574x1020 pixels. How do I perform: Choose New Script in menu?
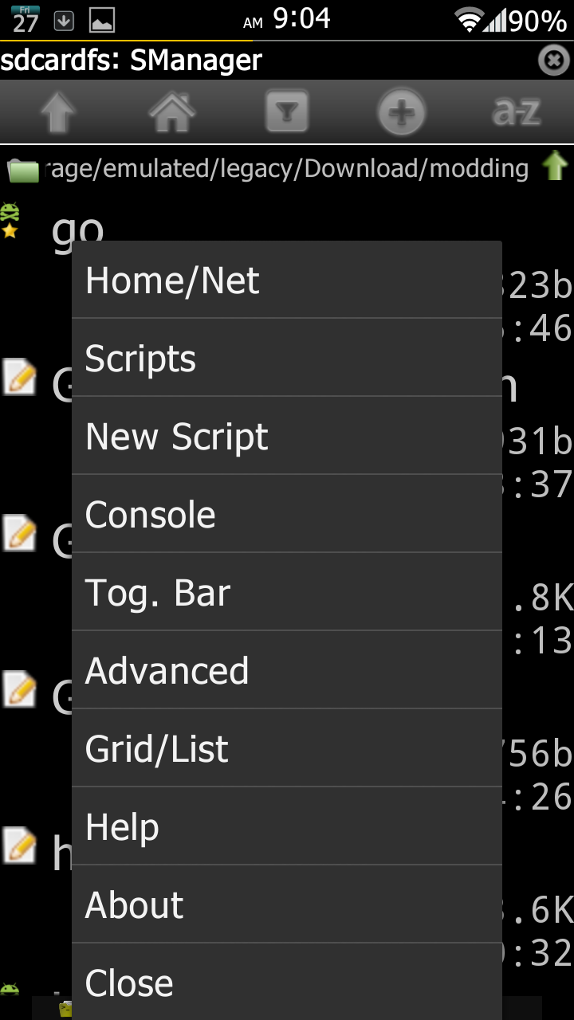[287, 437]
